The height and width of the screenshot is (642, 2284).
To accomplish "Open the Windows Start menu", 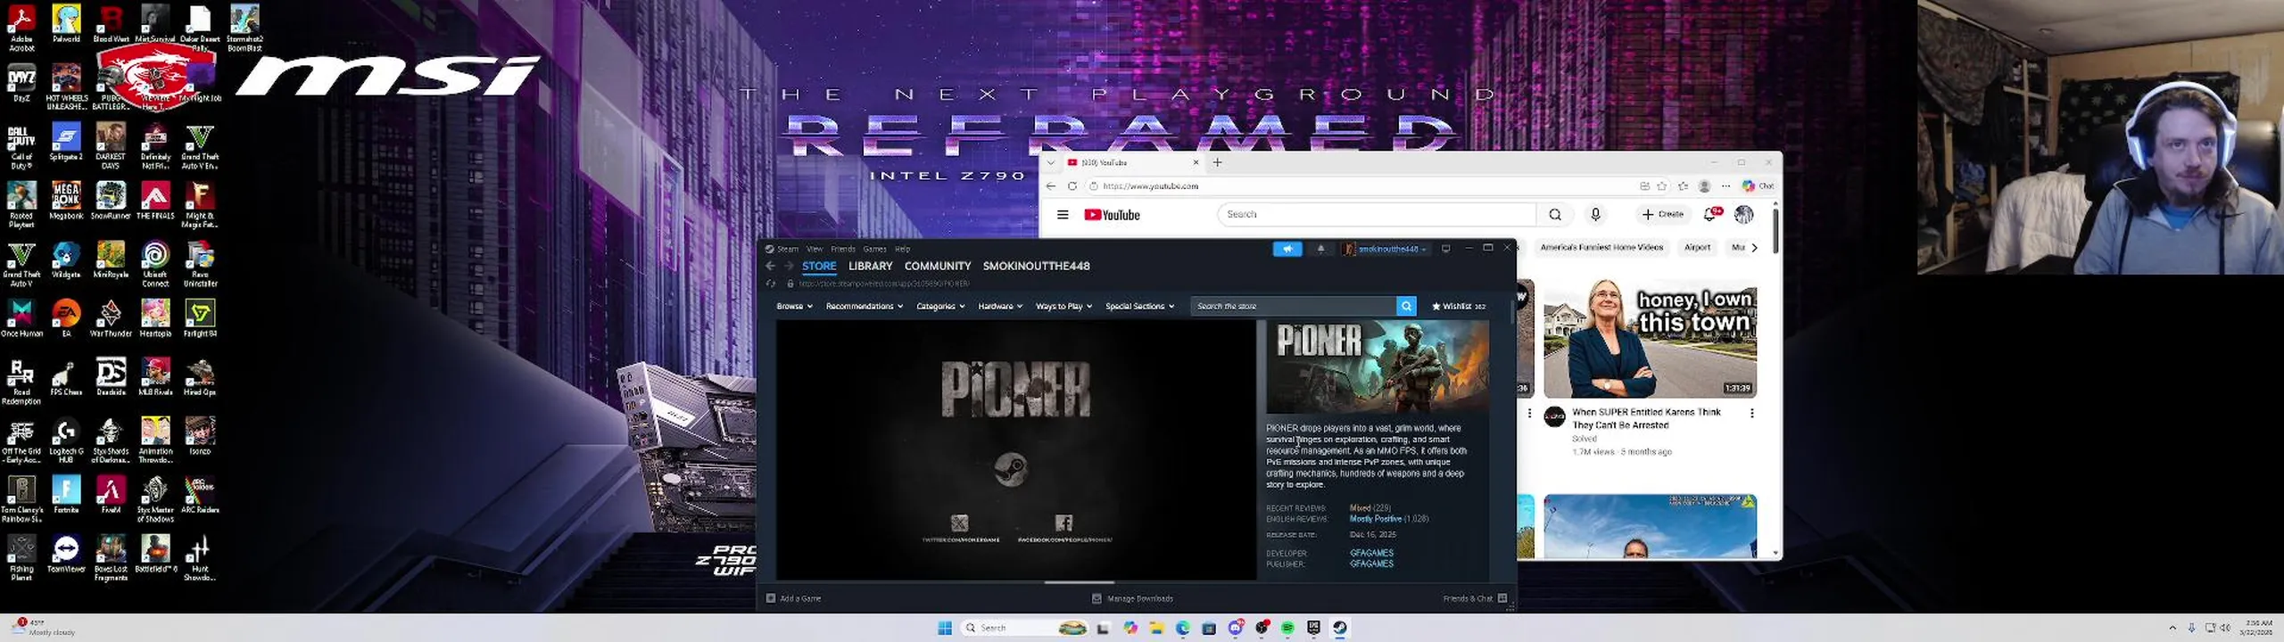I will [x=945, y=628].
